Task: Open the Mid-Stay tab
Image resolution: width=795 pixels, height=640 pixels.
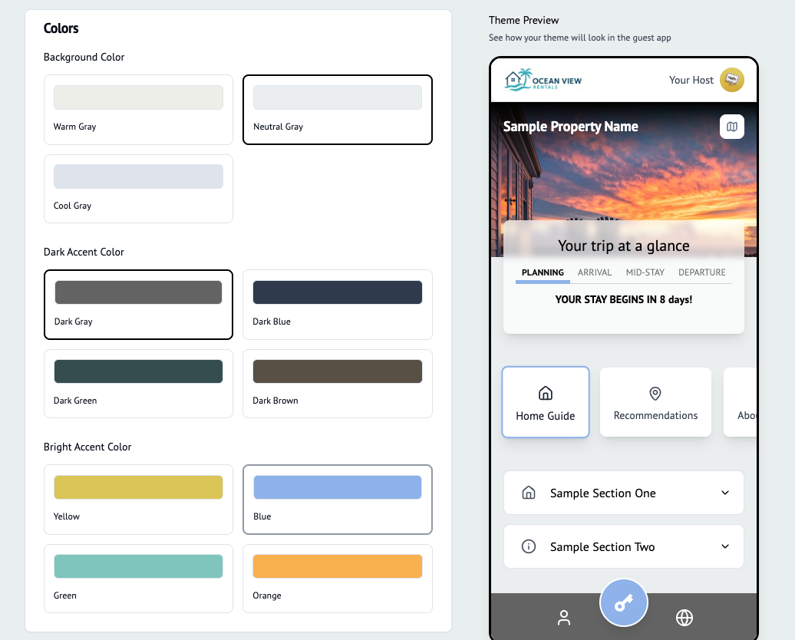Action: (645, 272)
